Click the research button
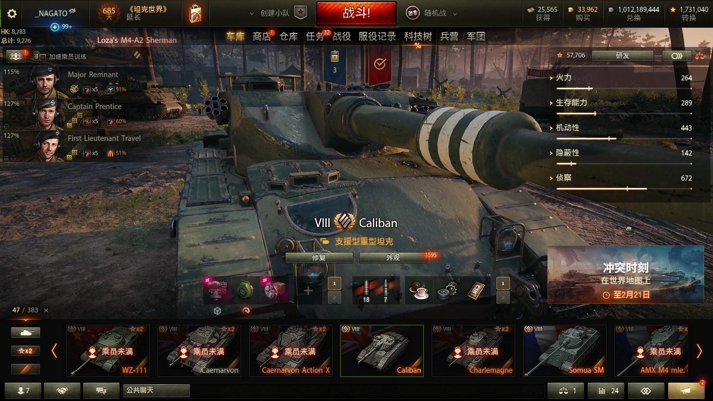Image resolution: width=713 pixels, height=401 pixels. [623, 55]
